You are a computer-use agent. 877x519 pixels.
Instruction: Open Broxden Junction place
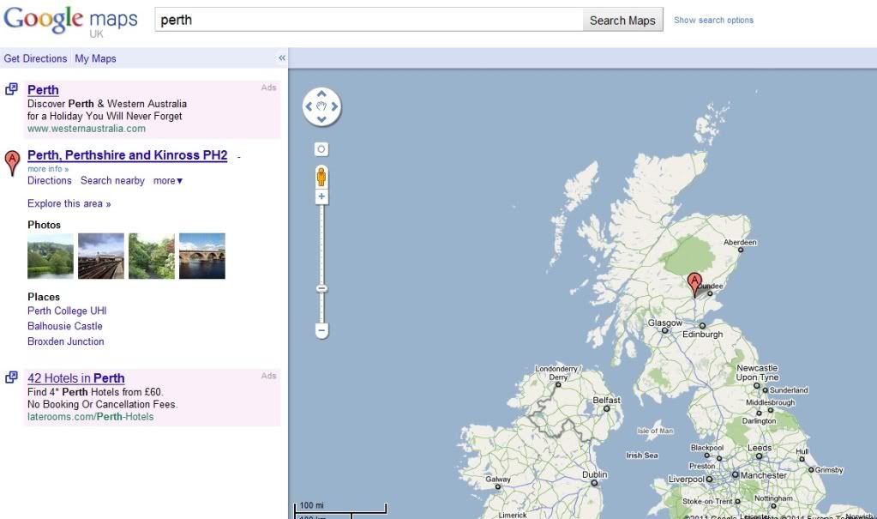[x=66, y=341]
